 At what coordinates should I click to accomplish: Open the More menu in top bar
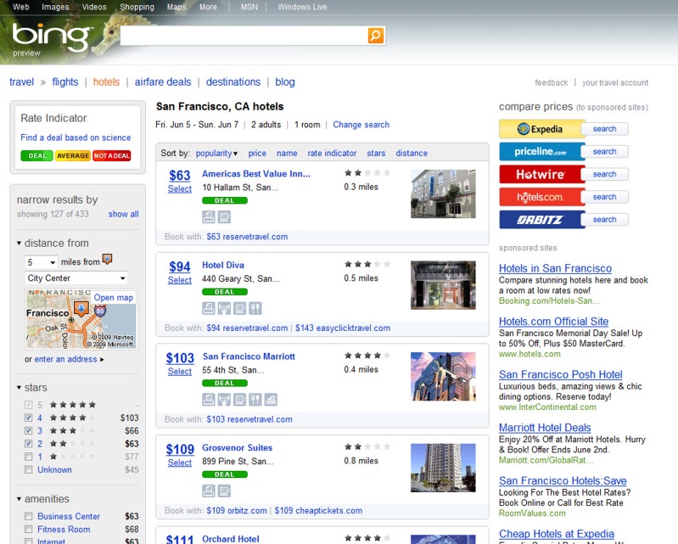(208, 7)
